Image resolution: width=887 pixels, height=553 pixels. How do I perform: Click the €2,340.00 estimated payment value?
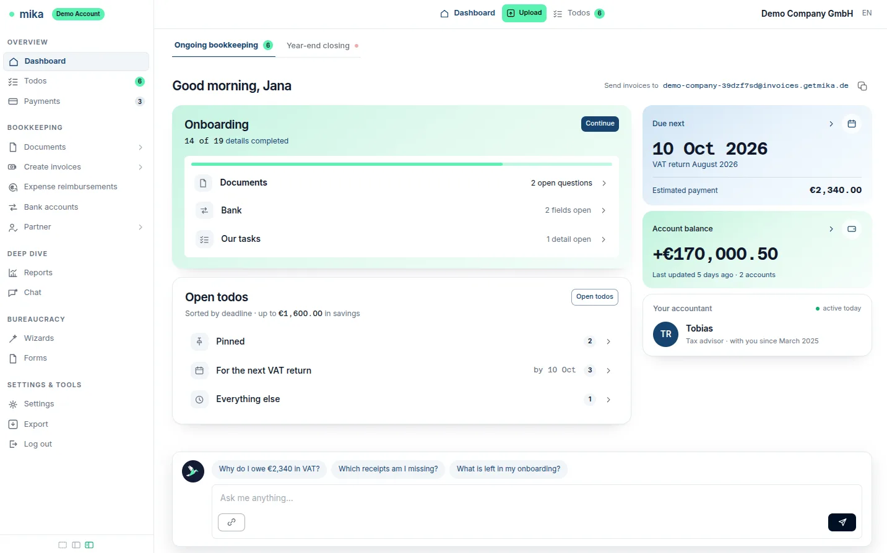pyautogui.click(x=836, y=191)
